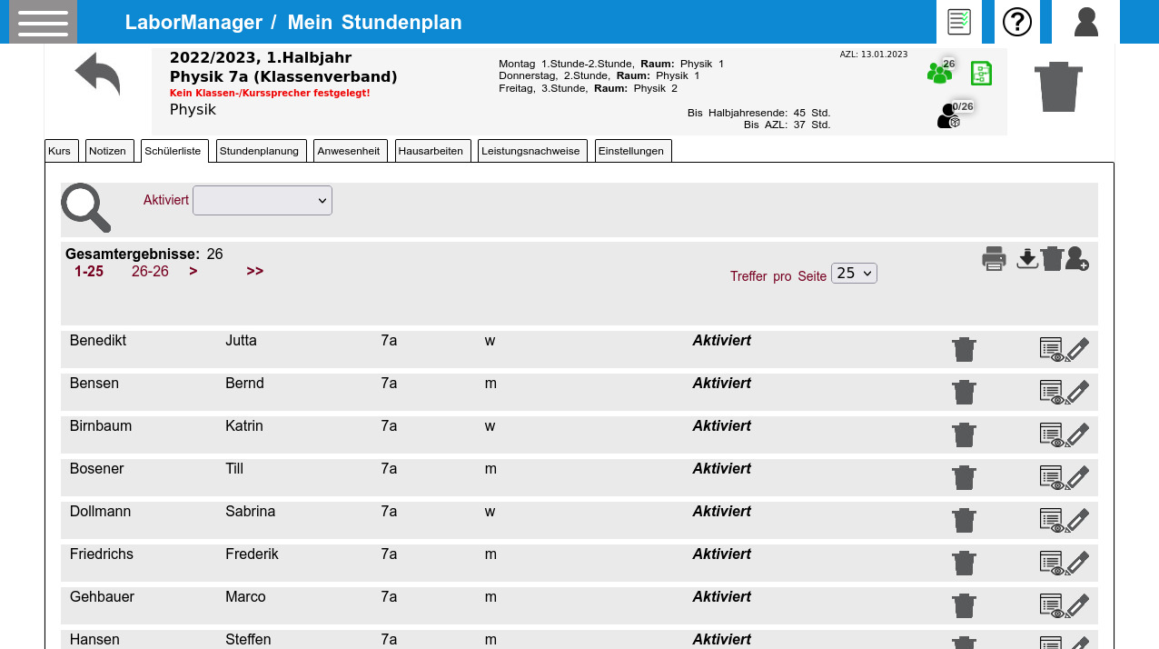Open the Stundenplanung tab
The width and height of the screenshot is (1159, 649).
click(x=262, y=151)
